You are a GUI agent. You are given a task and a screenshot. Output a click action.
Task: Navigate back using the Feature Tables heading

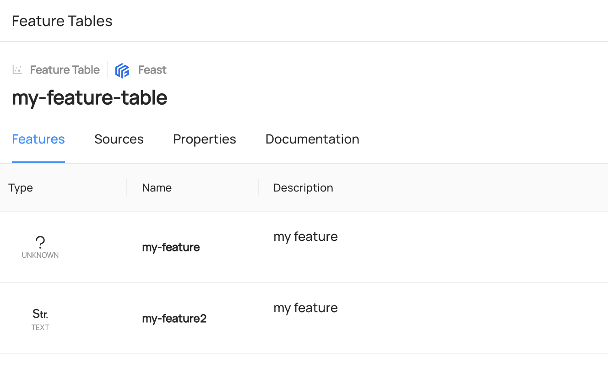pos(62,21)
